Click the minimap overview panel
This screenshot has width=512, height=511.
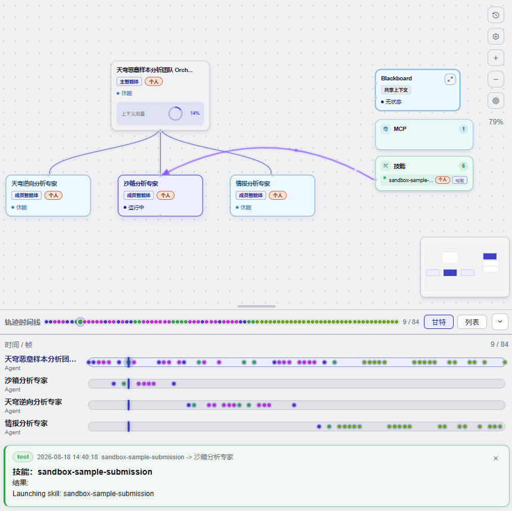[464, 267]
